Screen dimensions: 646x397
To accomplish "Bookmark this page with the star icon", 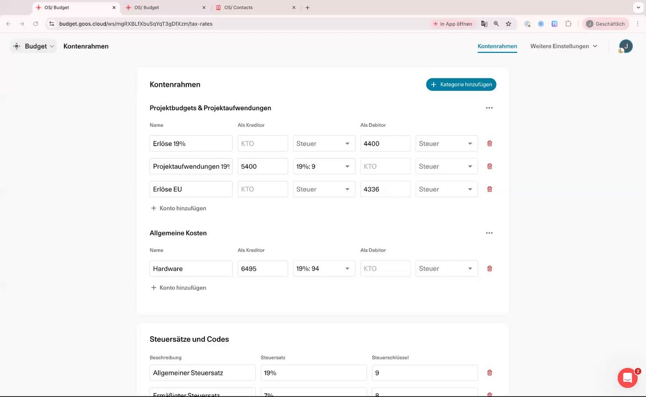I will 508,24.
